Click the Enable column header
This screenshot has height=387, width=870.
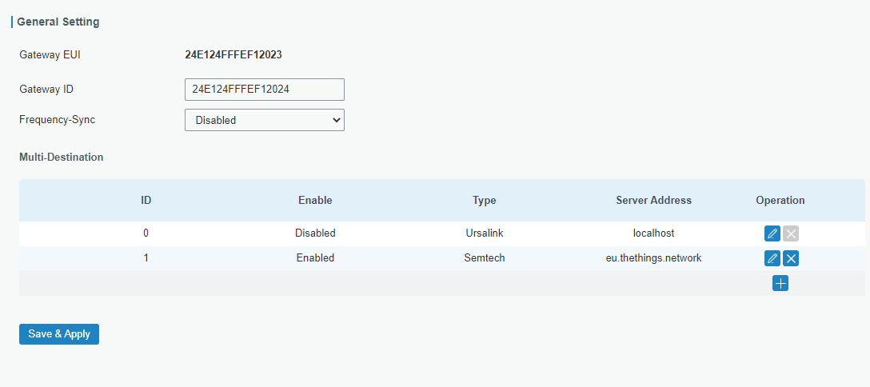coord(315,201)
